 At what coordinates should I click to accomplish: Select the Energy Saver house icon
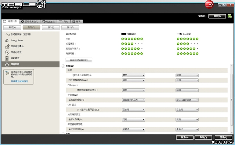point(7,40)
